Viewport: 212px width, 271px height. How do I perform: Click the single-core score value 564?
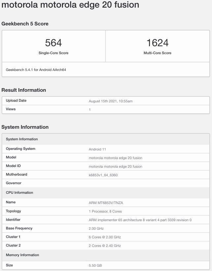click(x=53, y=43)
